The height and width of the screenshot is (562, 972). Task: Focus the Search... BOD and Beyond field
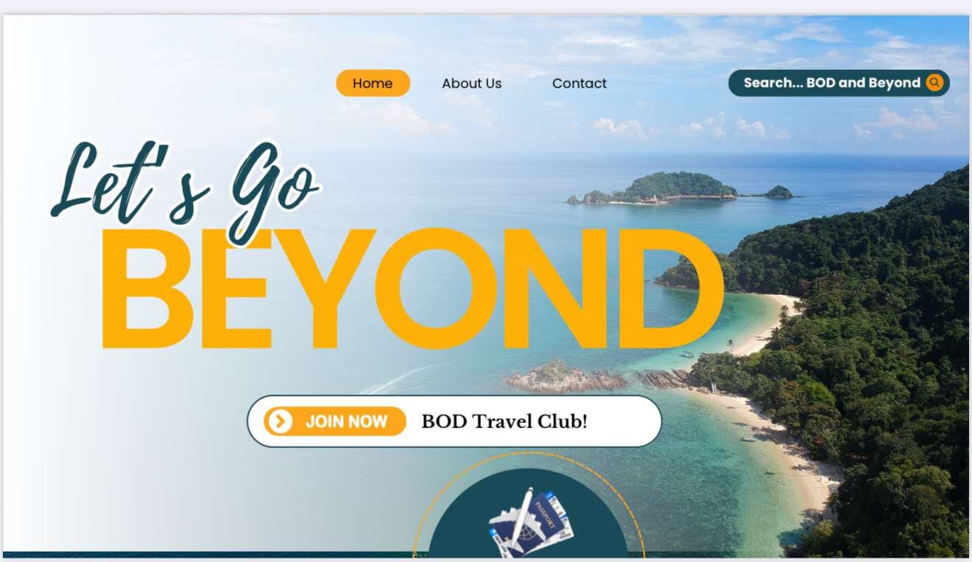pyautogui.click(x=839, y=83)
